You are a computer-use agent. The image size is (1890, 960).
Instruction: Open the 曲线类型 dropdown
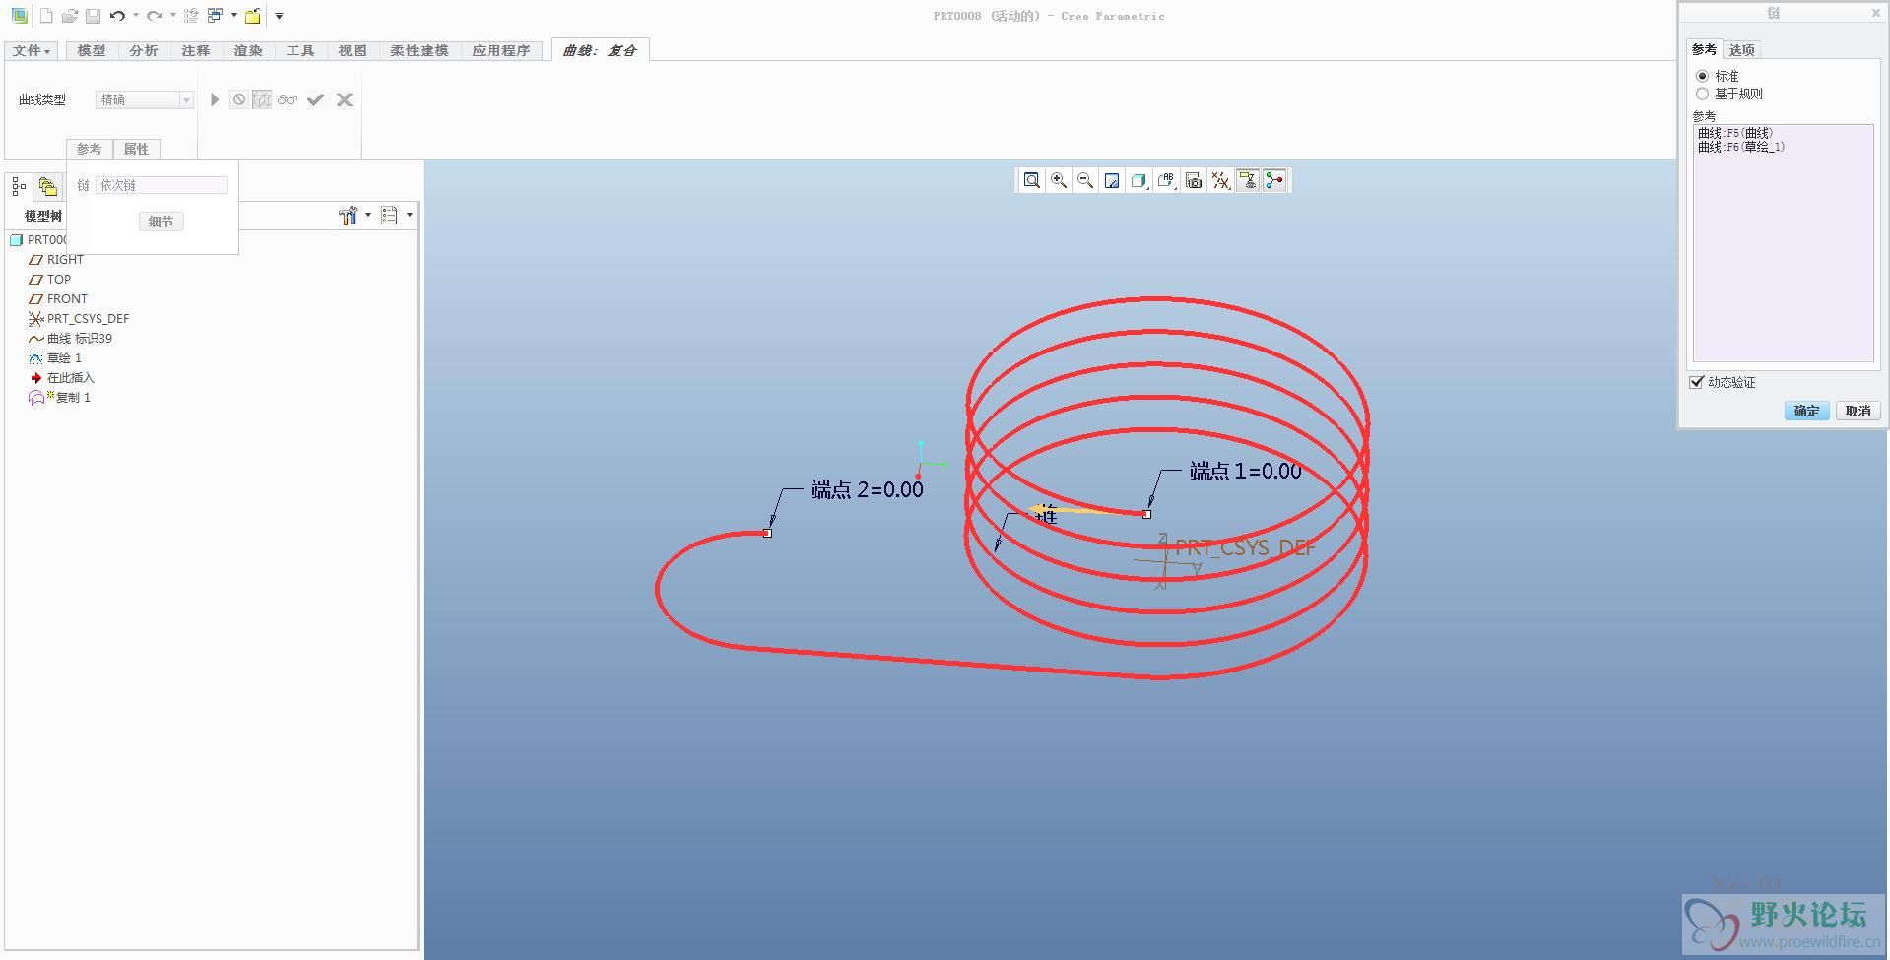pyautogui.click(x=145, y=99)
